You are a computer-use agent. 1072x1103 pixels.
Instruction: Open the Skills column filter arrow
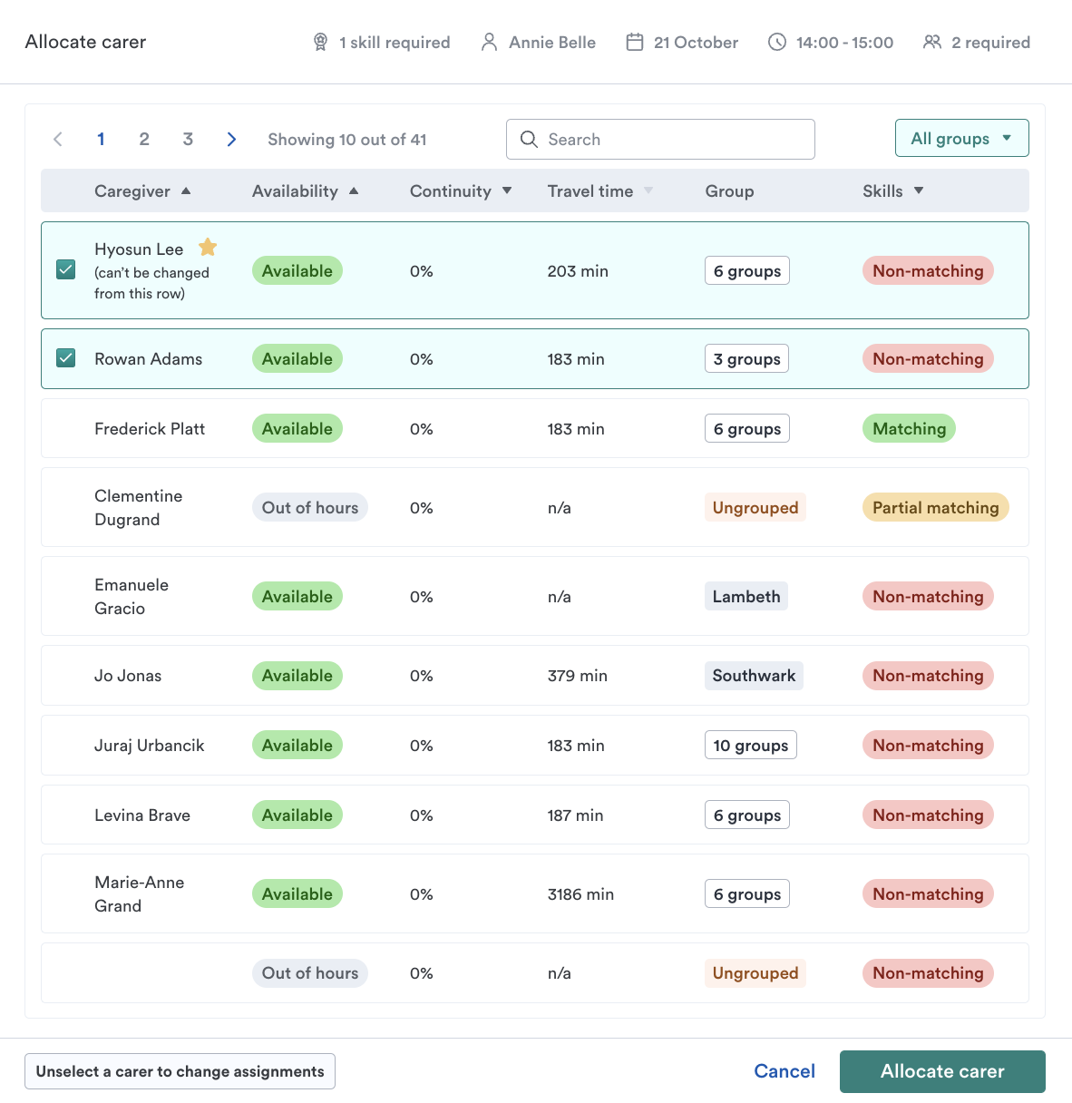(919, 190)
